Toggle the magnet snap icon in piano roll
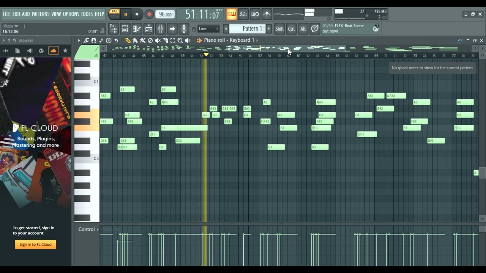This screenshot has height=273, width=486. 94,40
